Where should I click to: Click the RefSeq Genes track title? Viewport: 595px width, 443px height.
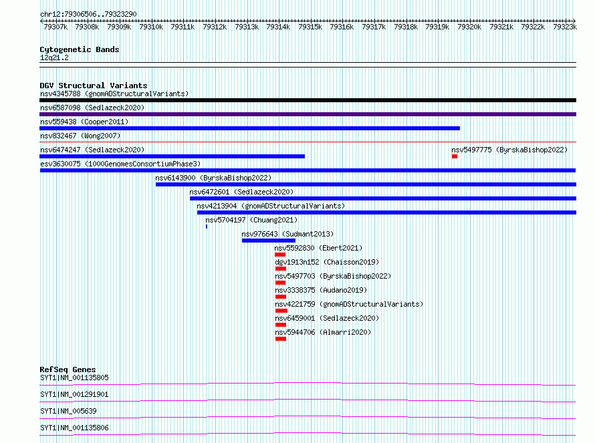click(x=68, y=370)
